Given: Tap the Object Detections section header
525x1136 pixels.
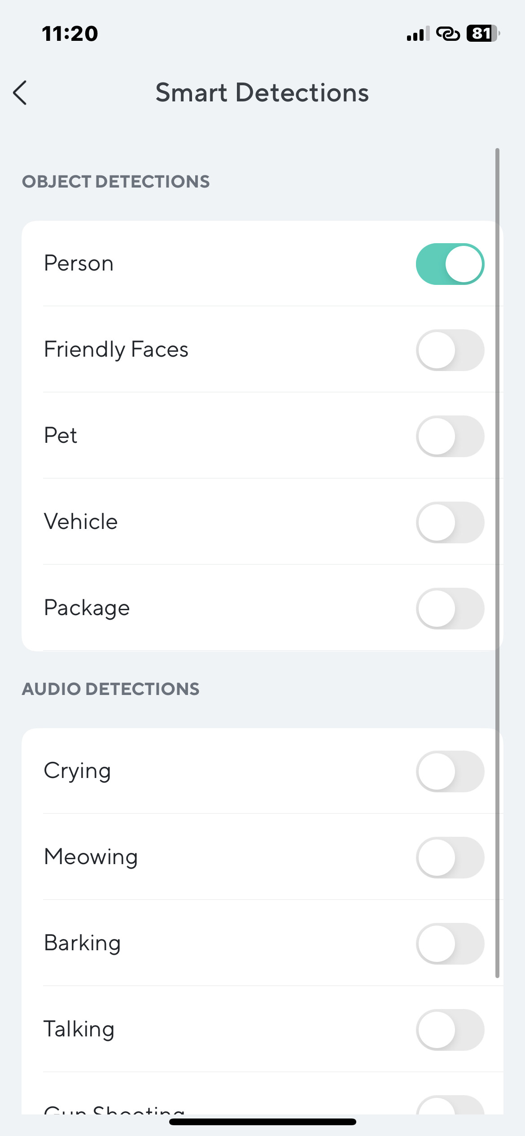Looking at the screenshot, I should click(x=116, y=182).
